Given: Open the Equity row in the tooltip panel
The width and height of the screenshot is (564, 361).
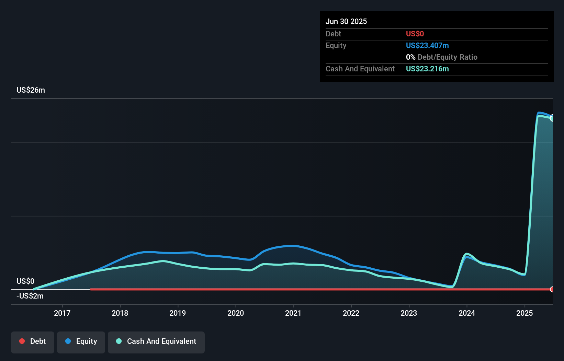Looking at the screenshot, I should pyautogui.click(x=336, y=45).
